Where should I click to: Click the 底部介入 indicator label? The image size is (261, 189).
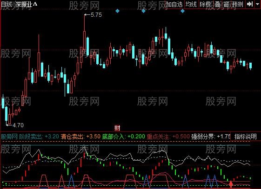[x=113, y=137]
